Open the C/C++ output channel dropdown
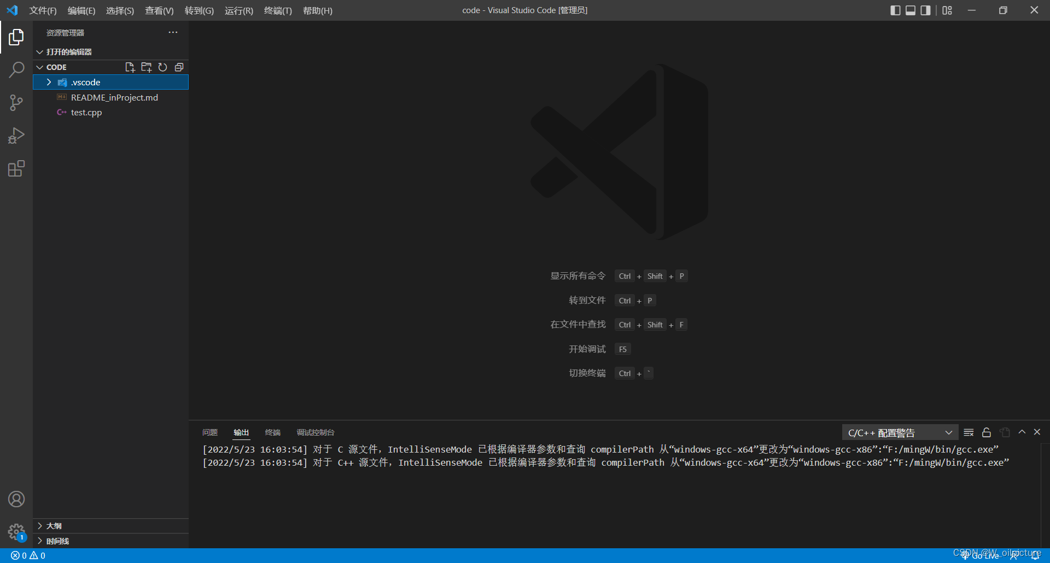 pyautogui.click(x=900, y=432)
